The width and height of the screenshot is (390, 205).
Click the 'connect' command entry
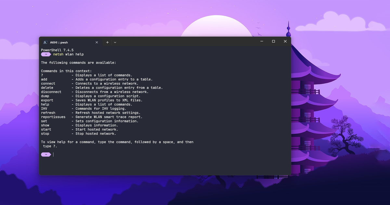pyautogui.click(x=48, y=84)
